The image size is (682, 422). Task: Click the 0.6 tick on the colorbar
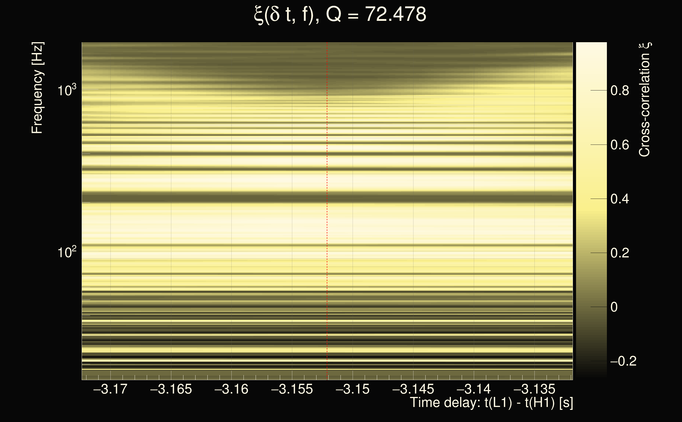point(620,145)
